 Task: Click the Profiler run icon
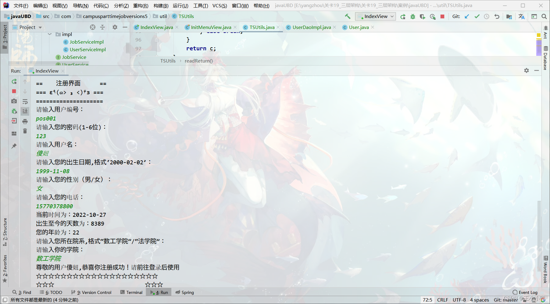[x=433, y=16]
